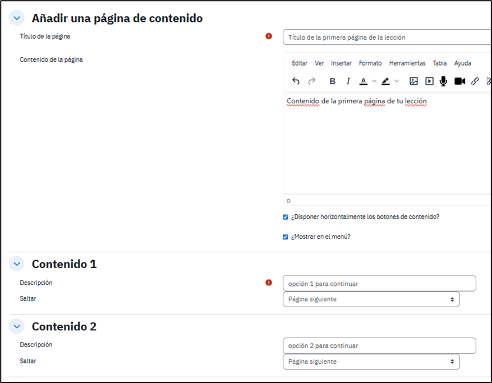Image resolution: width=492 pixels, height=383 pixels.
Task: Open the Herramientas menu in the editor
Action: (407, 63)
